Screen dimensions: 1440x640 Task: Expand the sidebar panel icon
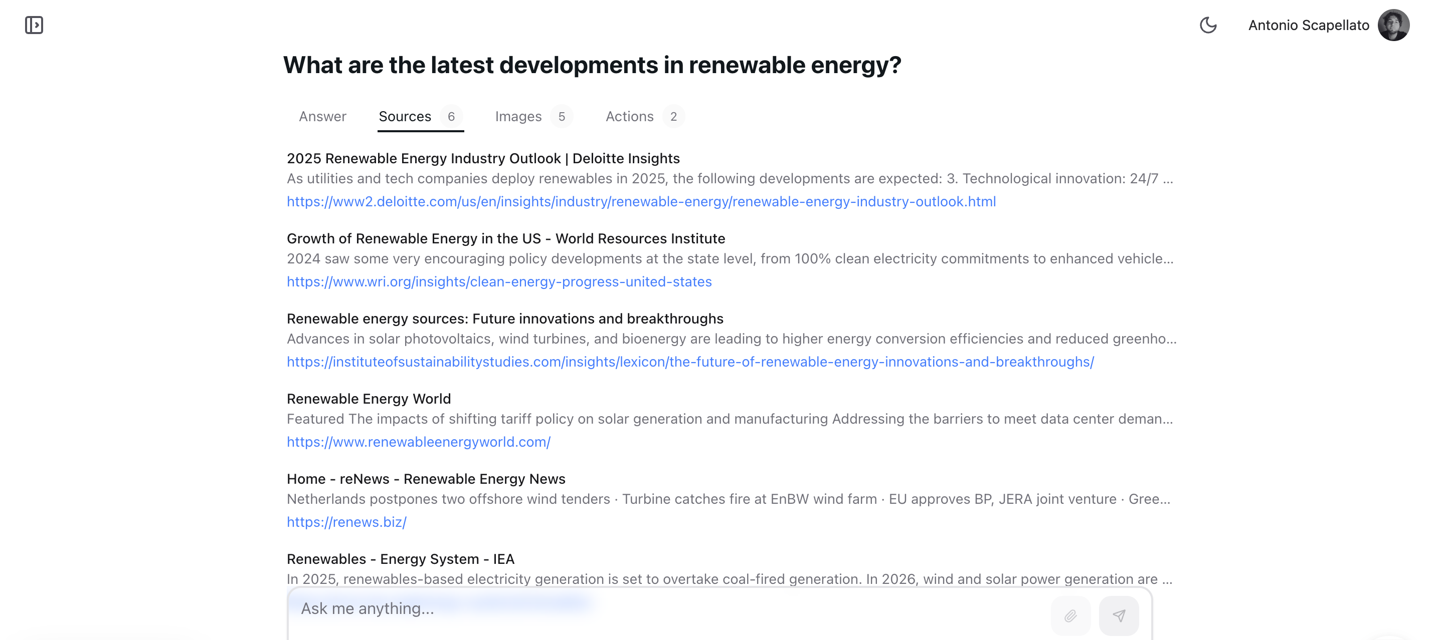[x=34, y=25]
